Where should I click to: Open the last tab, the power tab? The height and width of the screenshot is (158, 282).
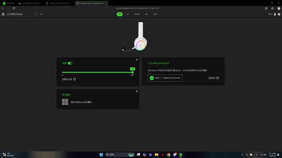[x=155, y=14]
